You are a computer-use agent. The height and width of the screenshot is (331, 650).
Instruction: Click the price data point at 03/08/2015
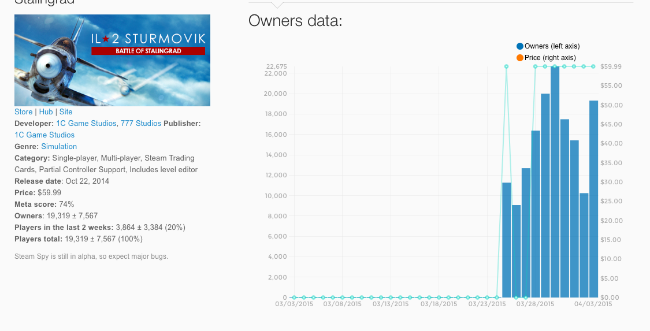coord(343,297)
